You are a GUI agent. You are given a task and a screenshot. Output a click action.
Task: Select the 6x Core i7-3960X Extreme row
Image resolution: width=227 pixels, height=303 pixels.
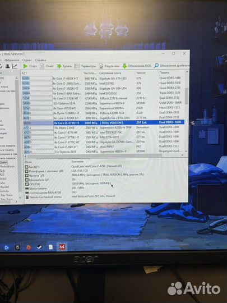[x=103, y=83]
